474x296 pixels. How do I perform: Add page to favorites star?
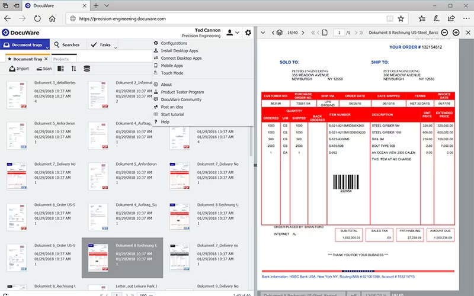click(x=401, y=19)
